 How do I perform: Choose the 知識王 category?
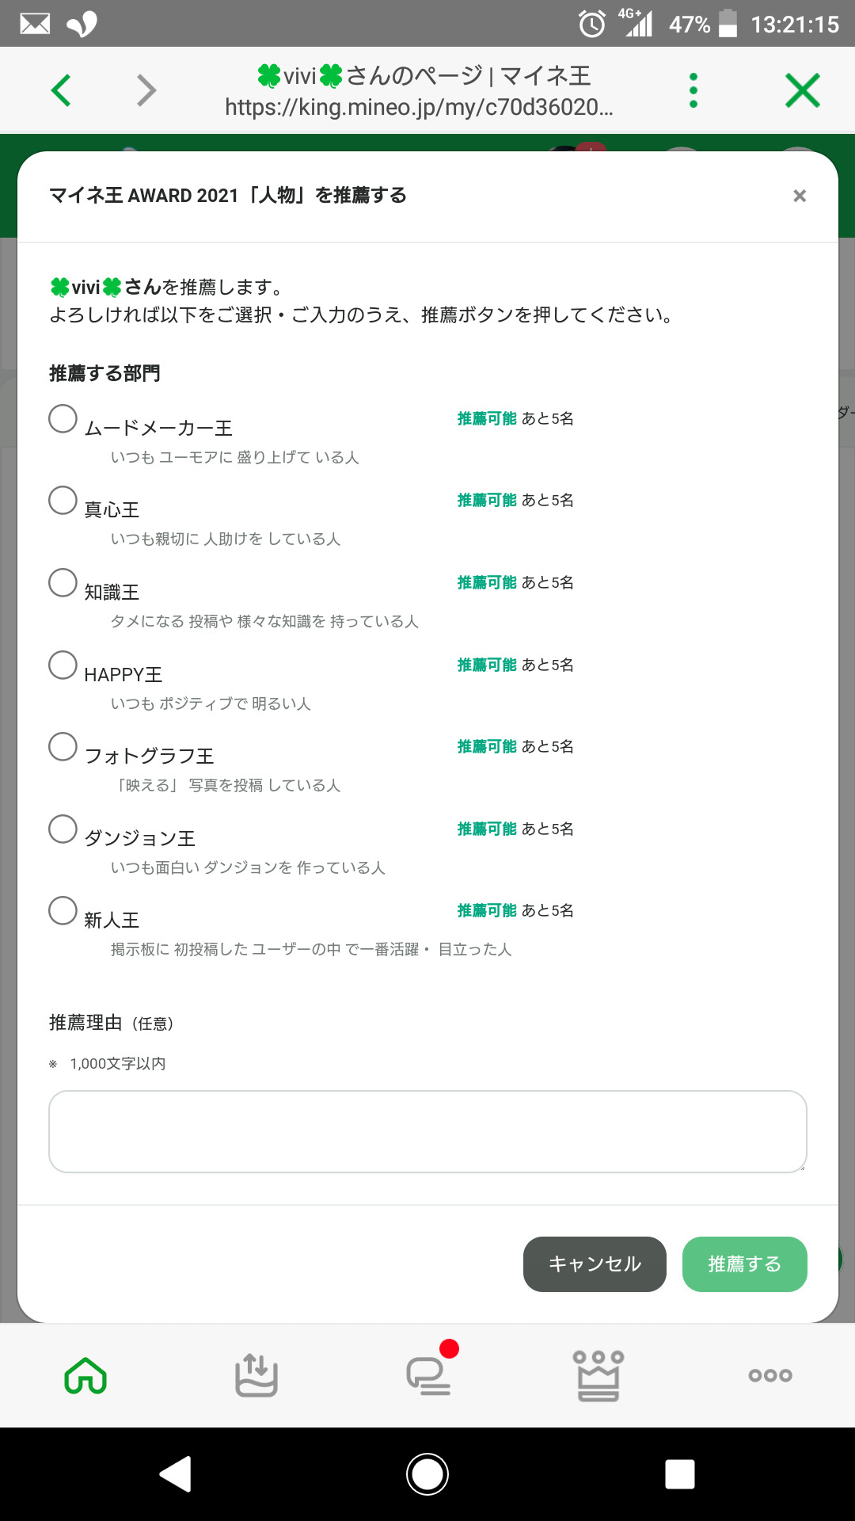tap(63, 583)
